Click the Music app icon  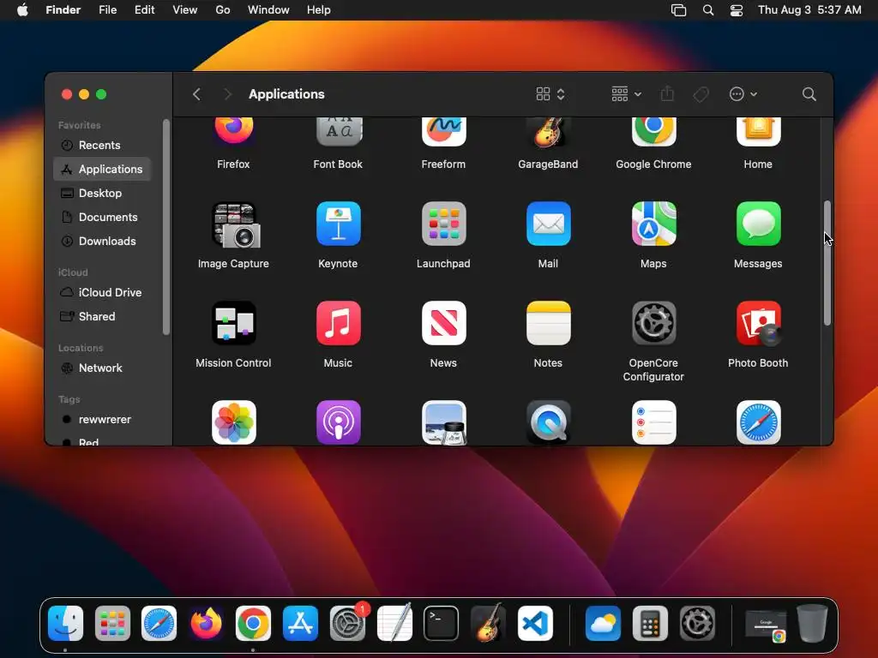(338, 323)
